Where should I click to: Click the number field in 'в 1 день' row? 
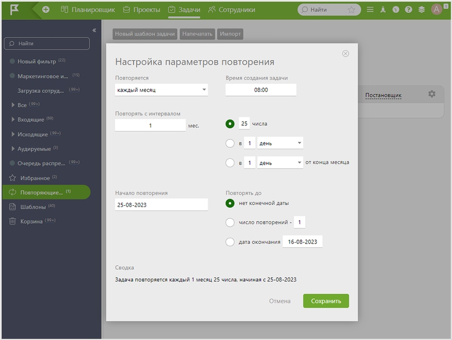[x=250, y=143]
